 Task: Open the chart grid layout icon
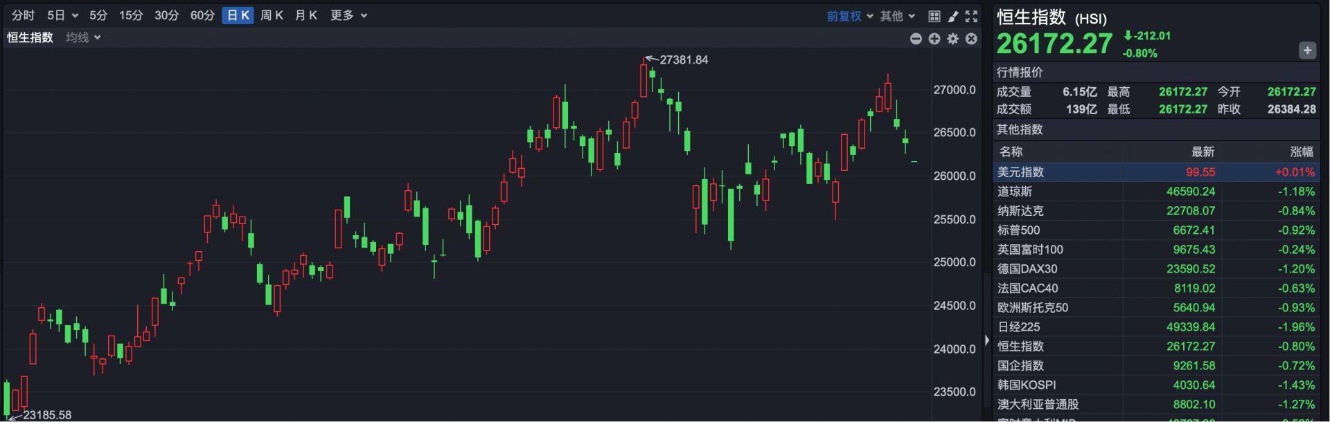pos(934,16)
